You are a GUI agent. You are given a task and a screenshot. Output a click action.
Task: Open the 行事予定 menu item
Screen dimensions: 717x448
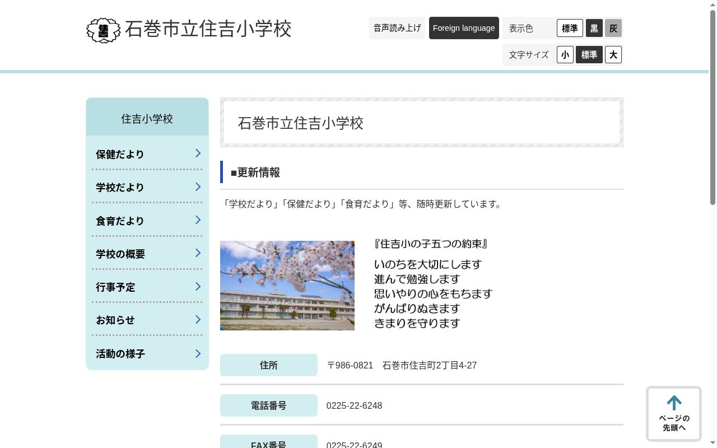coord(147,287)
